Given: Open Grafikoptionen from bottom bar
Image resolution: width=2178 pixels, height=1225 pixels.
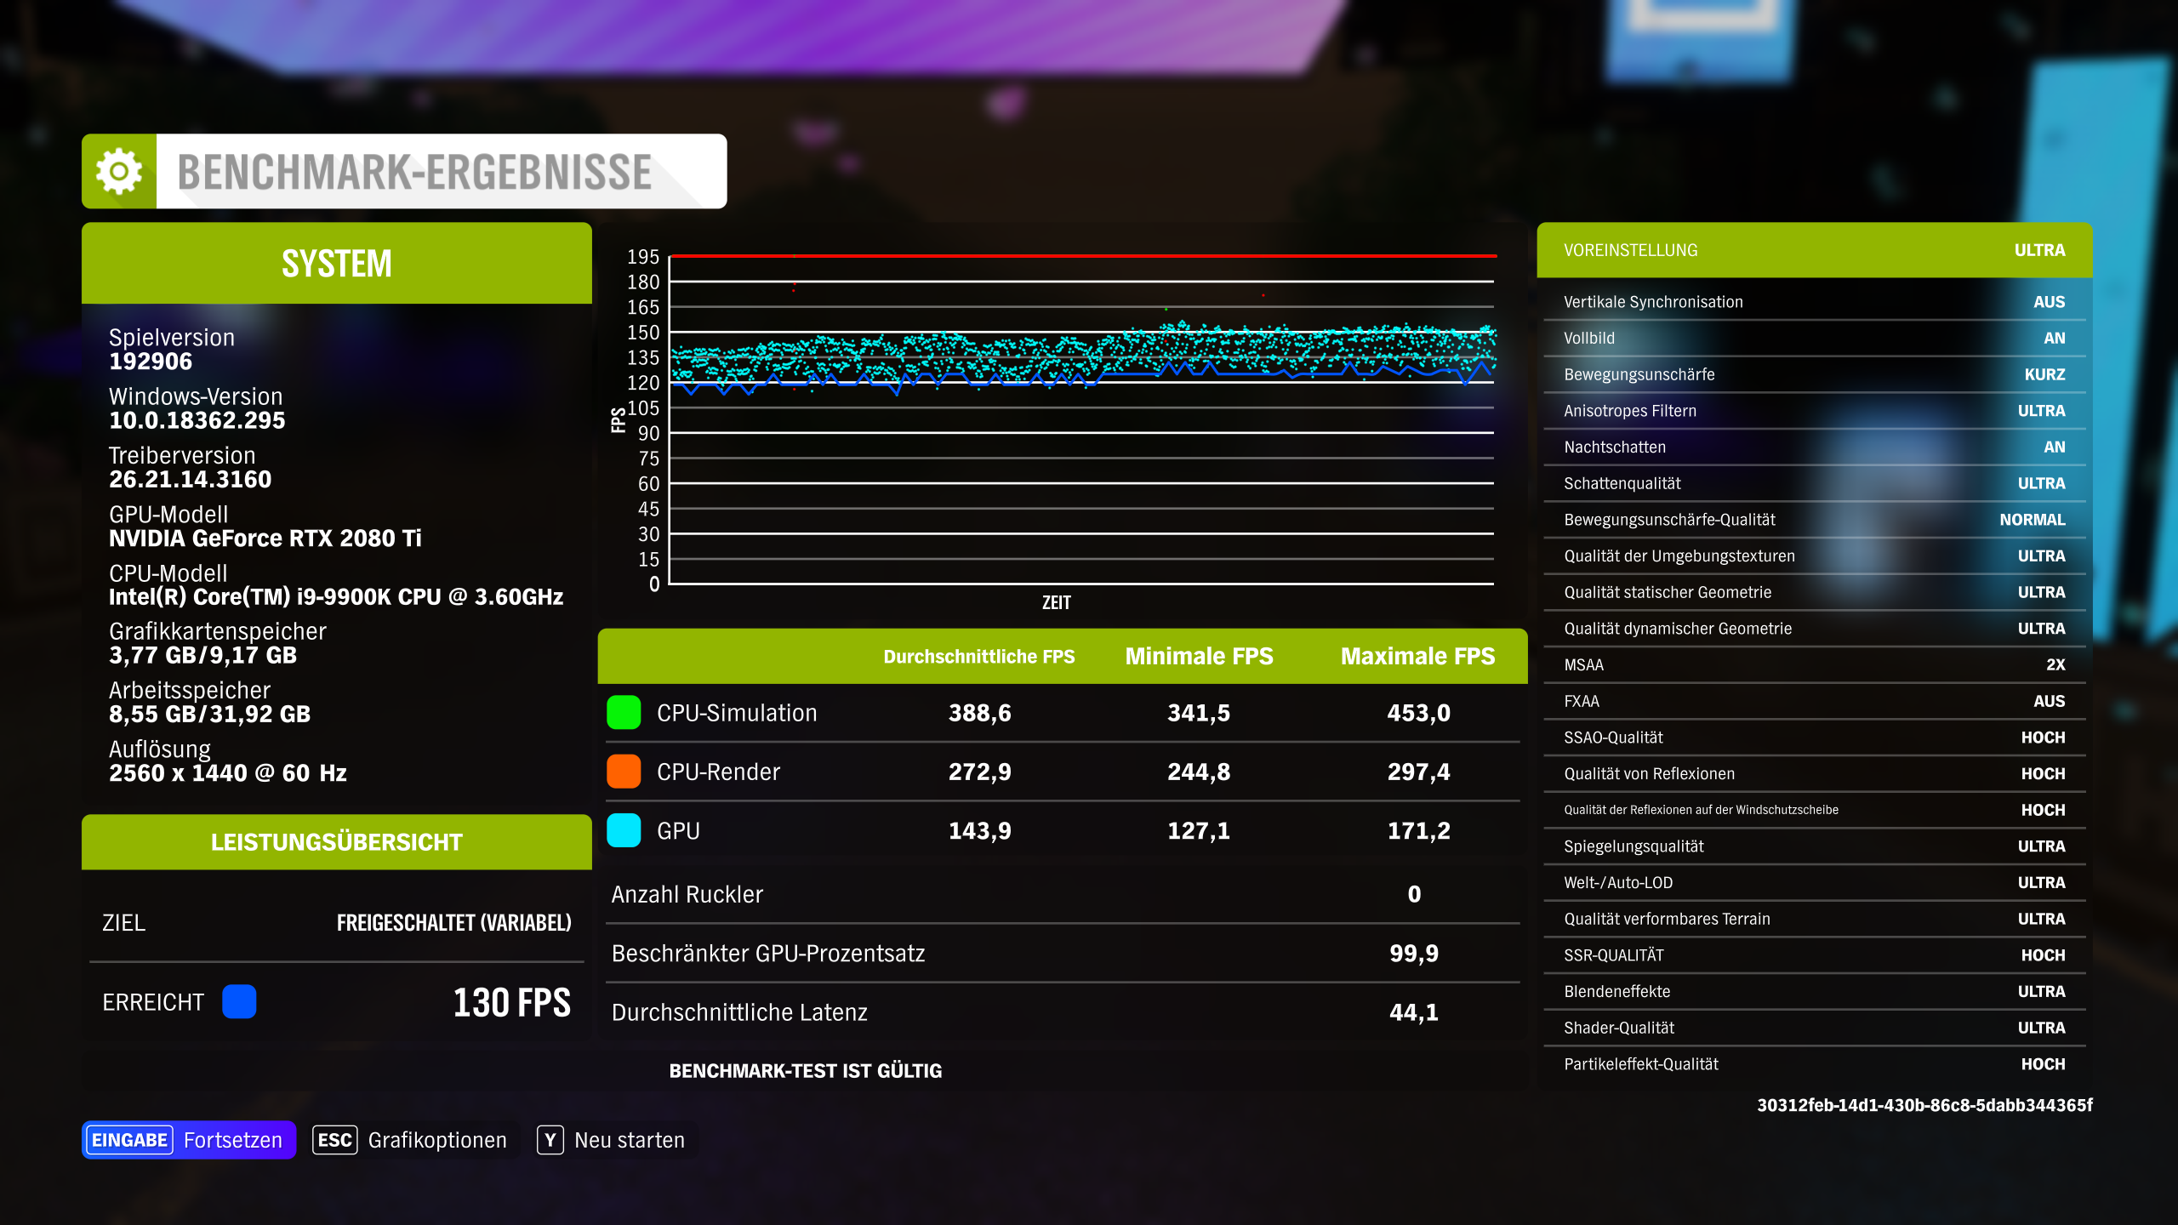Looking at the screenshot, I should 436,1140.
